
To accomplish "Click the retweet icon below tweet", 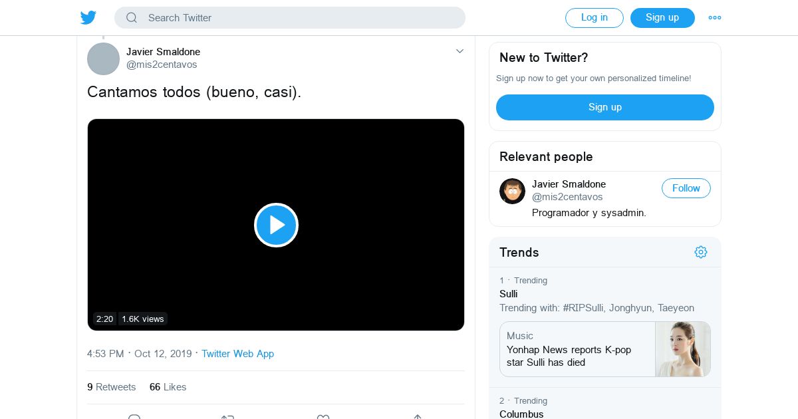I will [227, 416].
